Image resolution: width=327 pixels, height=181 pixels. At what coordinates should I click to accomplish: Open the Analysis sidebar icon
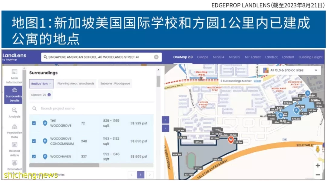(15, 110)
